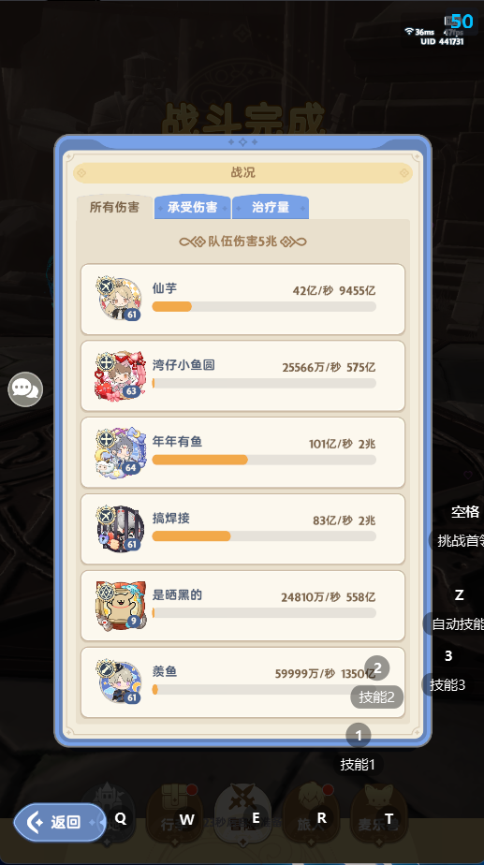
Task: Click the 返回 back button
Action: point(60,822)
